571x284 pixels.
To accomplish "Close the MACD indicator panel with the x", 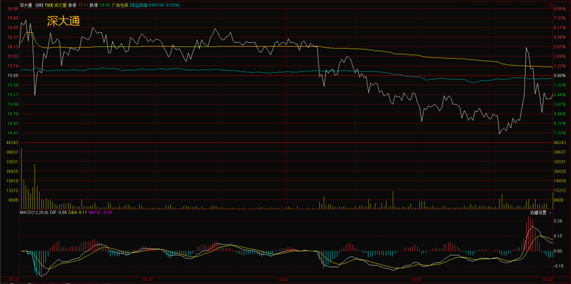I will pyautogui.click(x=550, y=213).
